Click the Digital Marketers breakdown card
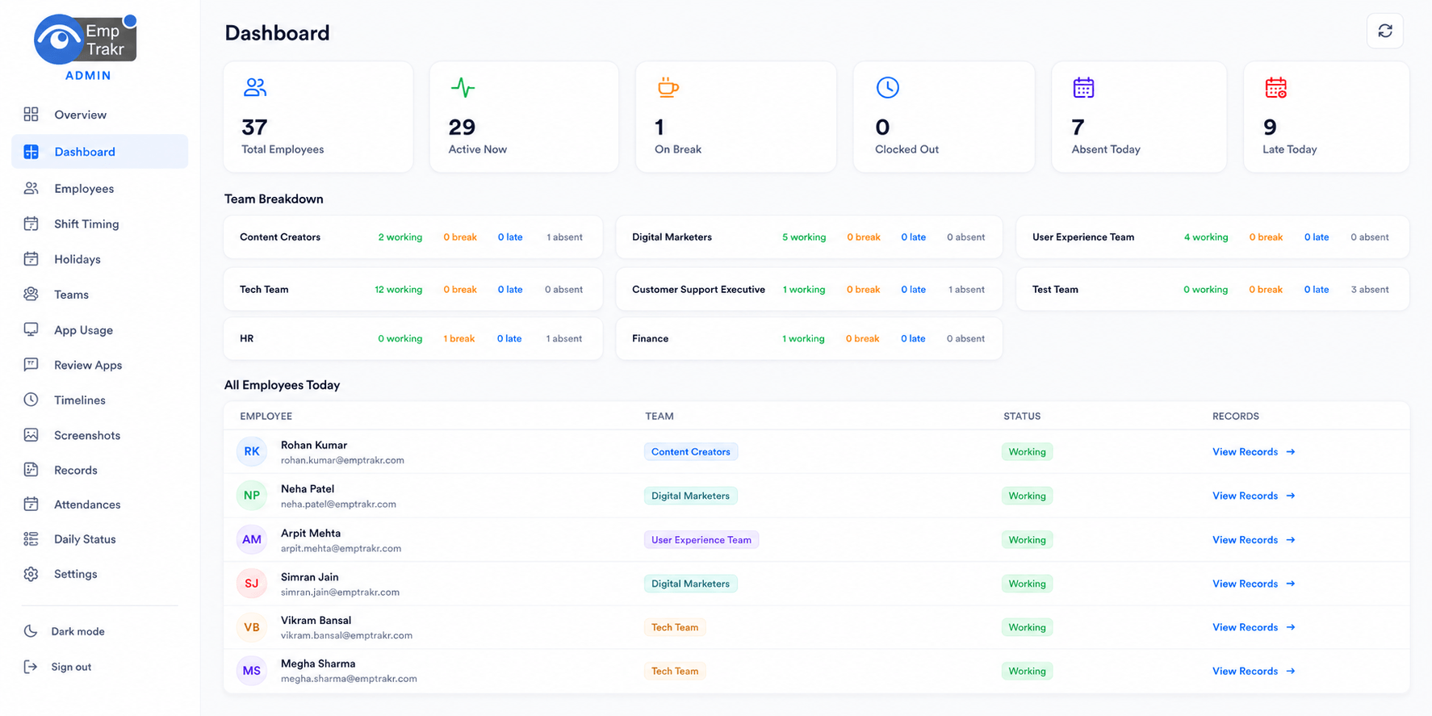This screenshot has height=716, width=1432. tap(809, 237)
